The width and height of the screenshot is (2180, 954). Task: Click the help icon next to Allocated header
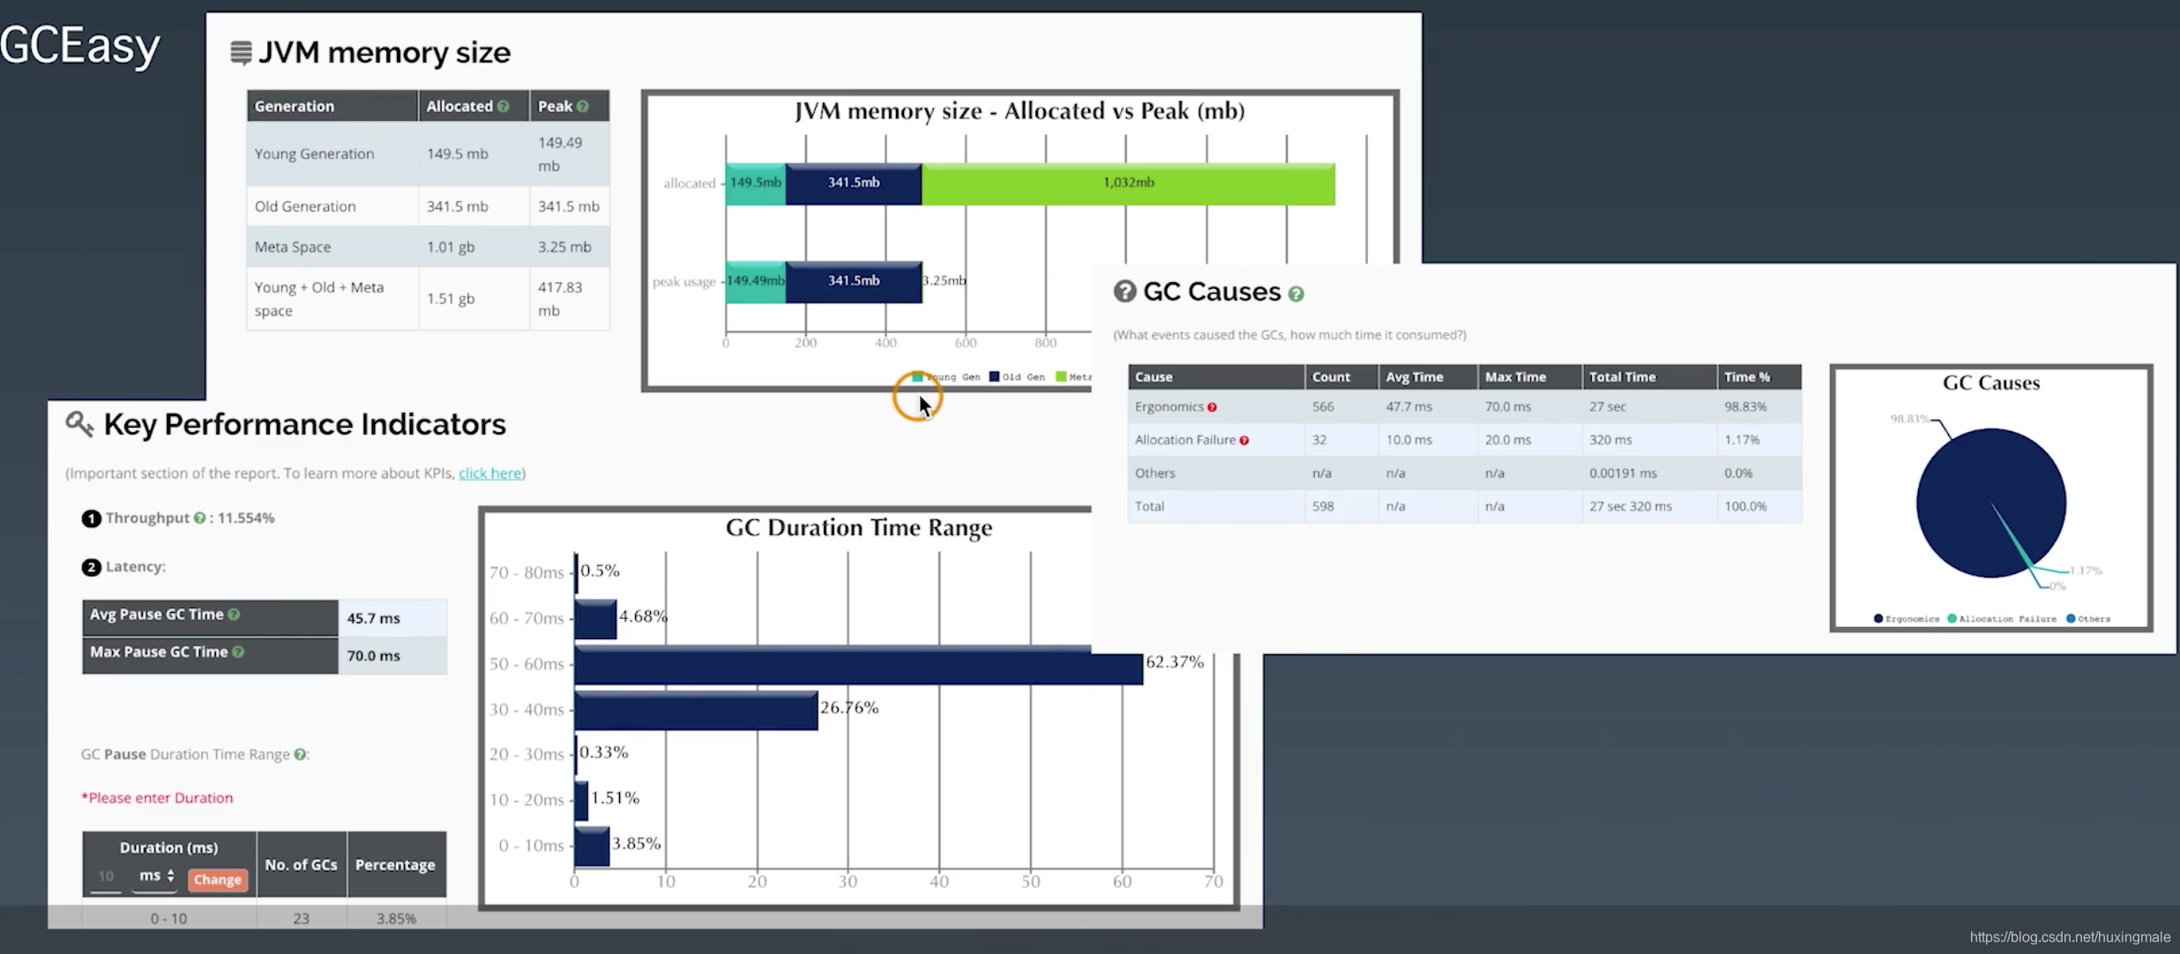coord(503,107)
